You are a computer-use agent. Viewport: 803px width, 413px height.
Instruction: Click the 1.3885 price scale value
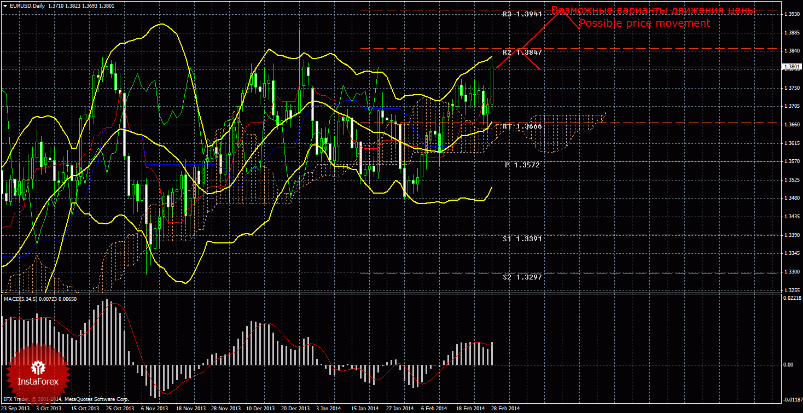[792, 33]
